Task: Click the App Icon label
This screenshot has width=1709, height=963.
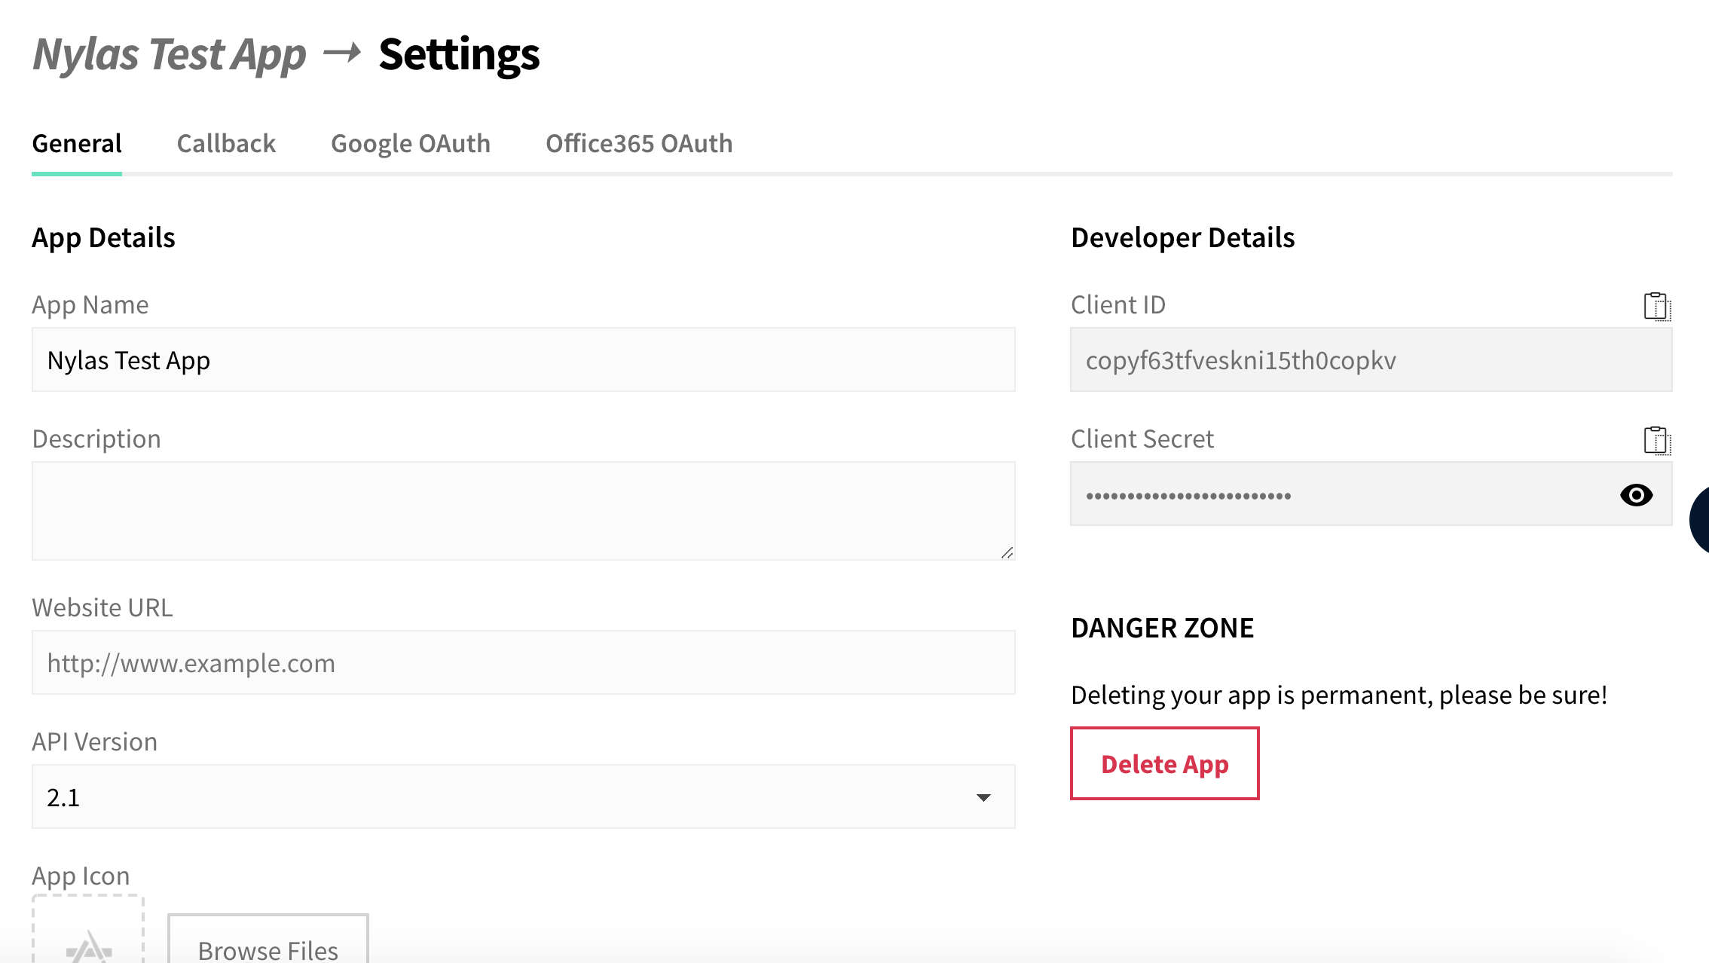Action: [x=81, y=876]
